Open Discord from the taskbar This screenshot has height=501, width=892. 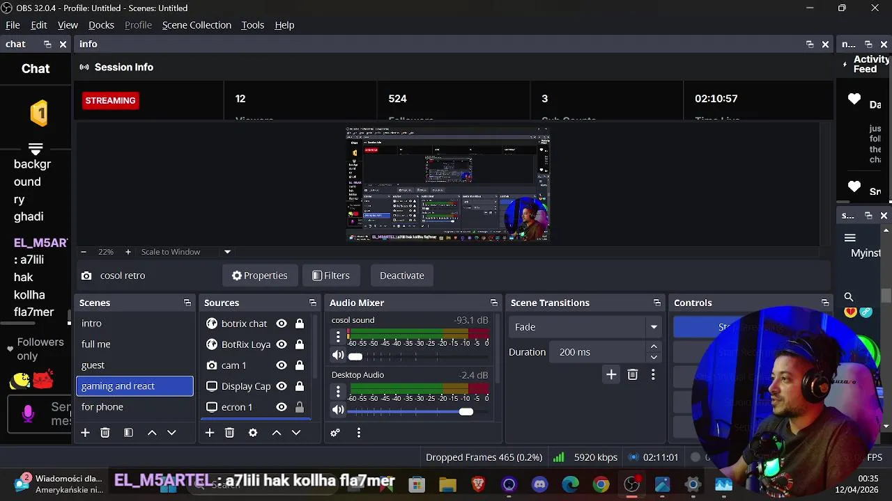click(x=539, y=484)
